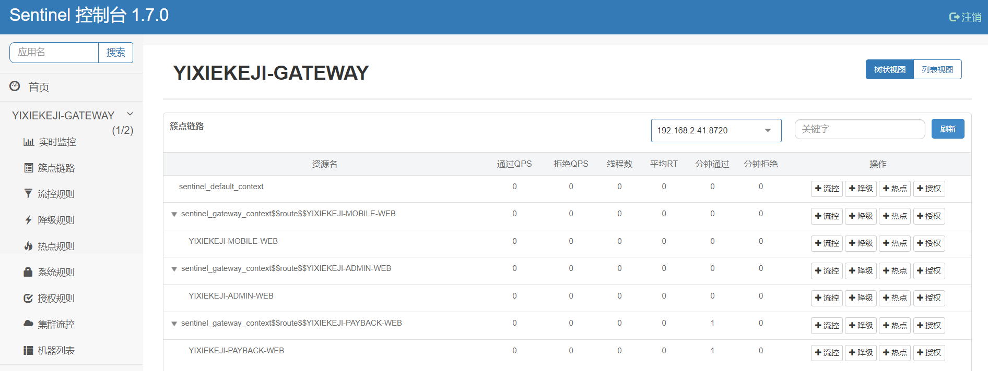Open machine dropdown 192.168.2.41:8720
Viewport: 988px width, 371px height.
point(716,130)
